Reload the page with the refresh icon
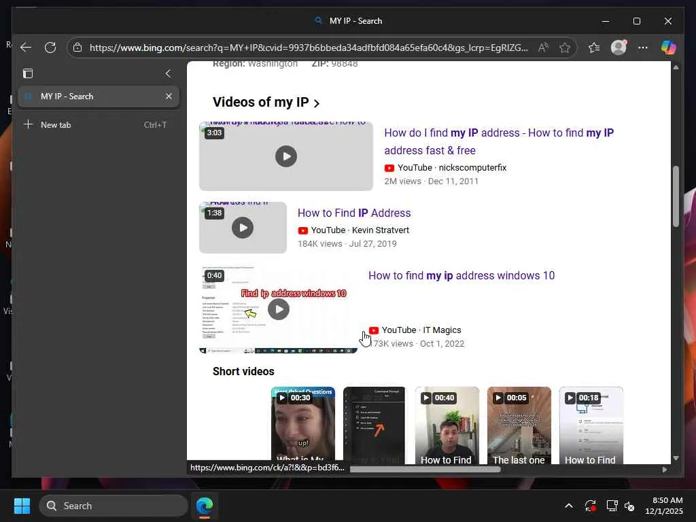The height and width of the screenshot is (522, 696). coord(50,48)
